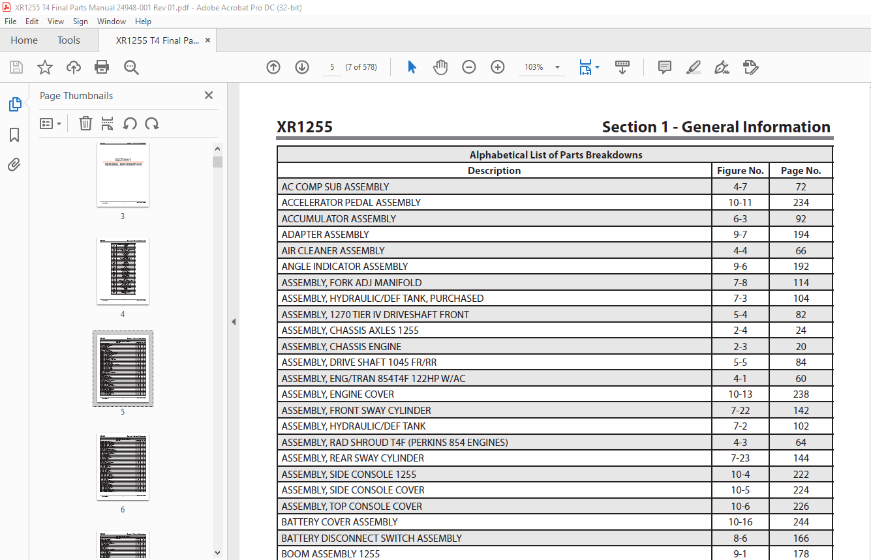The width and height of the screenshot is (871, 560).
Task: Click the edit/stamp tool at toolbar end
Action: pyautogui.click(x=750, y=67)
